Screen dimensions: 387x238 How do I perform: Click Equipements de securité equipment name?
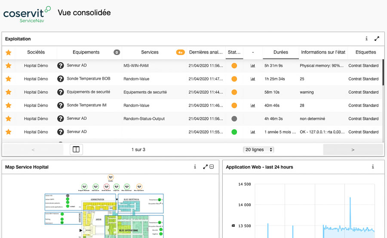88,92
